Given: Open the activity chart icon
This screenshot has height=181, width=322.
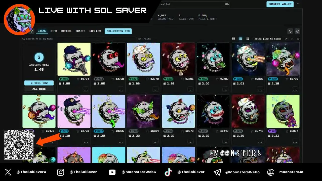Looking at the screenshot, I should [x=290, y=31].
